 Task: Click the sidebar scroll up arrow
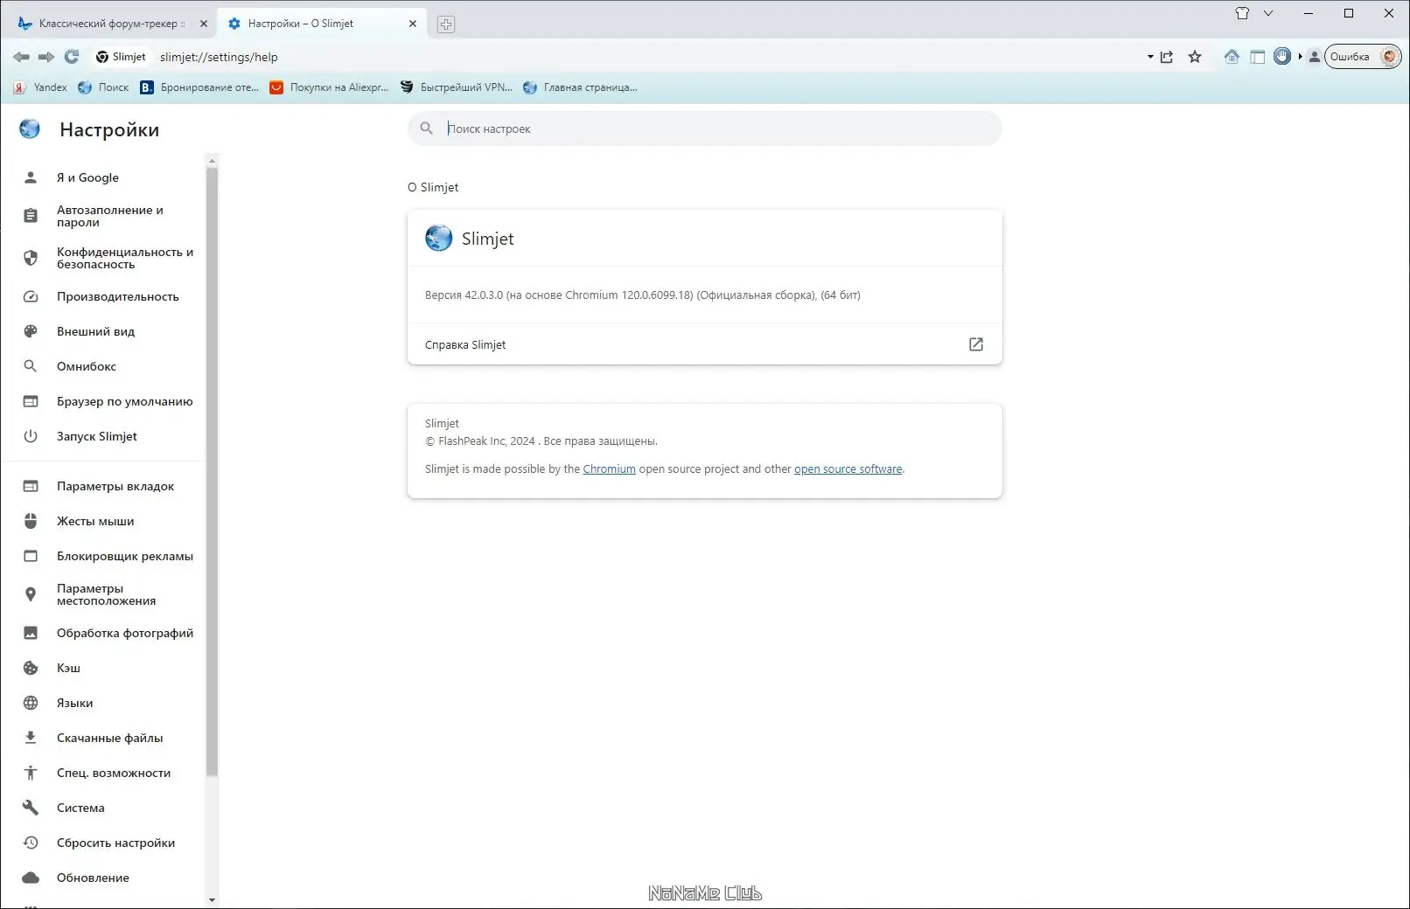(x=212, y=160)
